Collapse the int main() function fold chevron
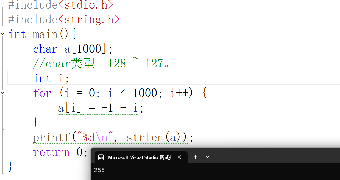This screenshot has width=340, height=180. (3, 34)
